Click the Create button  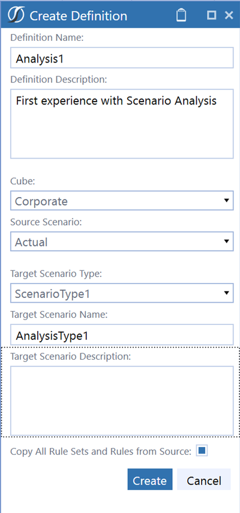(150, 479)
